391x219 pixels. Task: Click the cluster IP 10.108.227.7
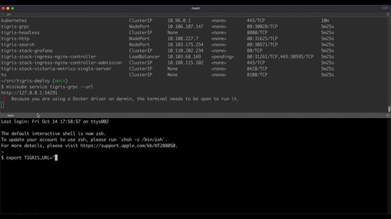point(183,39)
